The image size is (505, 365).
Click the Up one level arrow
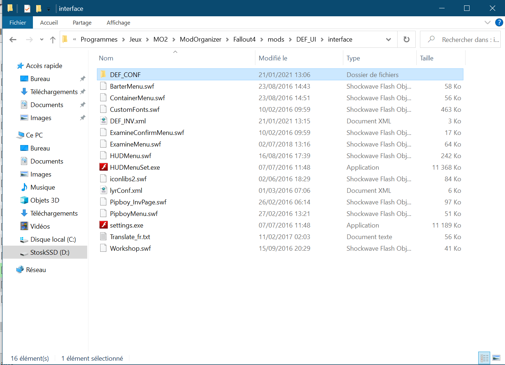(53, 39)
